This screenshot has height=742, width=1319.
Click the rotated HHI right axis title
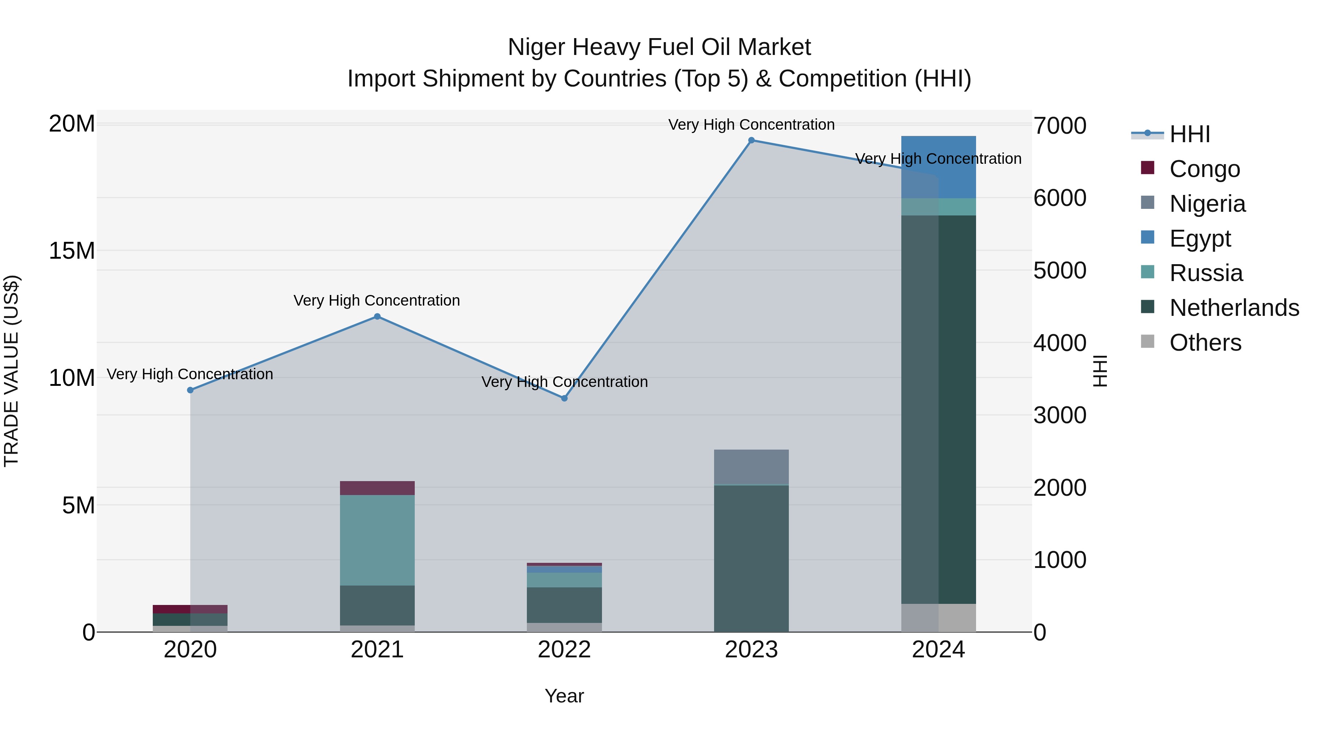(x=1100, y=371)
